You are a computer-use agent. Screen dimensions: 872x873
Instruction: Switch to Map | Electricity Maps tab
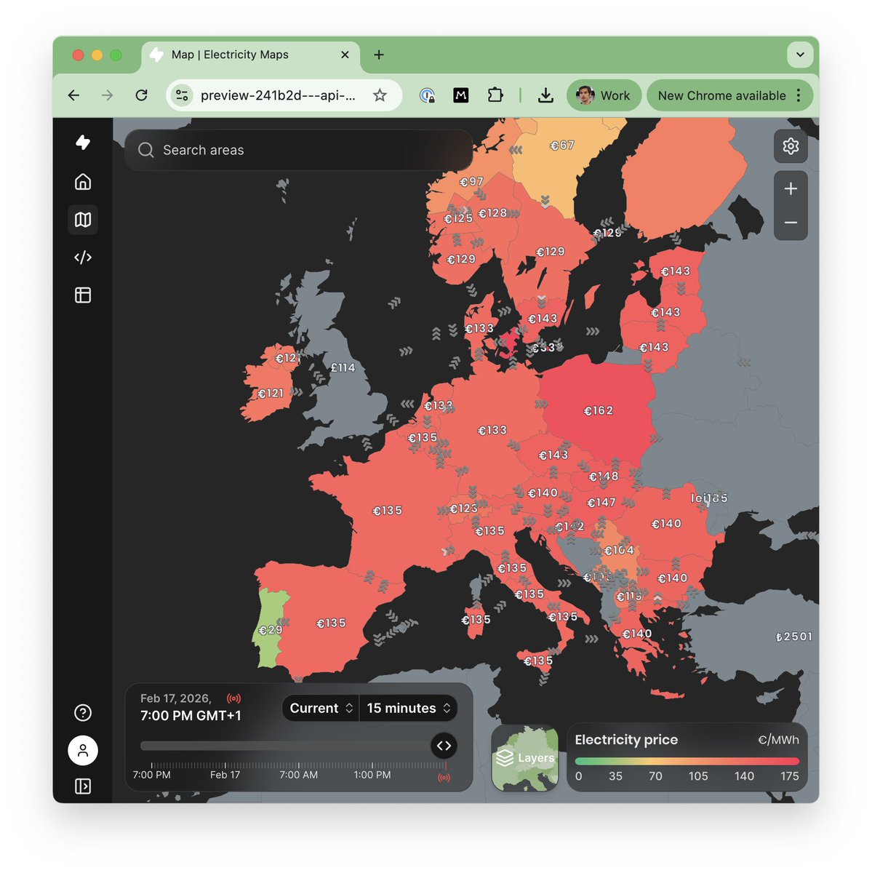click(249, 55)
